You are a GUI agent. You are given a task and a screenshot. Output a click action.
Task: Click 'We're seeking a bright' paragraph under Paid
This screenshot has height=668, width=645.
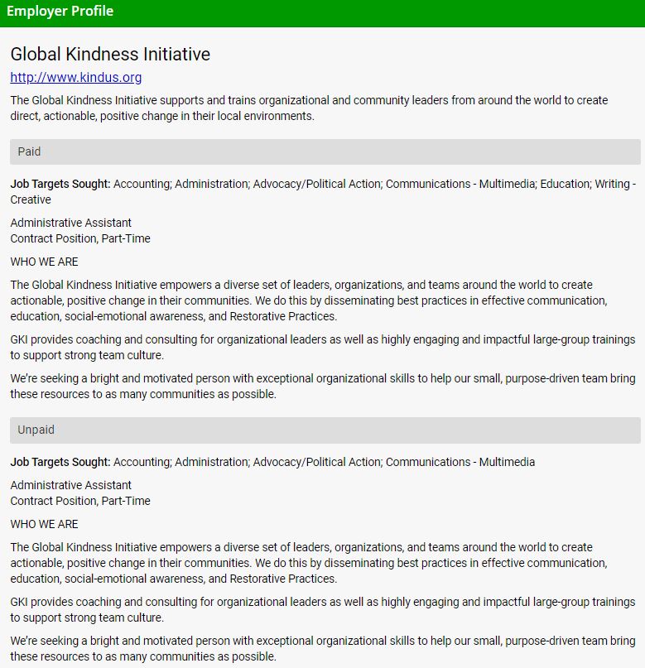point(322,387)
